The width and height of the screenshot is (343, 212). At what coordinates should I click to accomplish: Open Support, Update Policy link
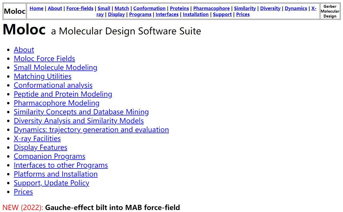(x=51, y=183)
